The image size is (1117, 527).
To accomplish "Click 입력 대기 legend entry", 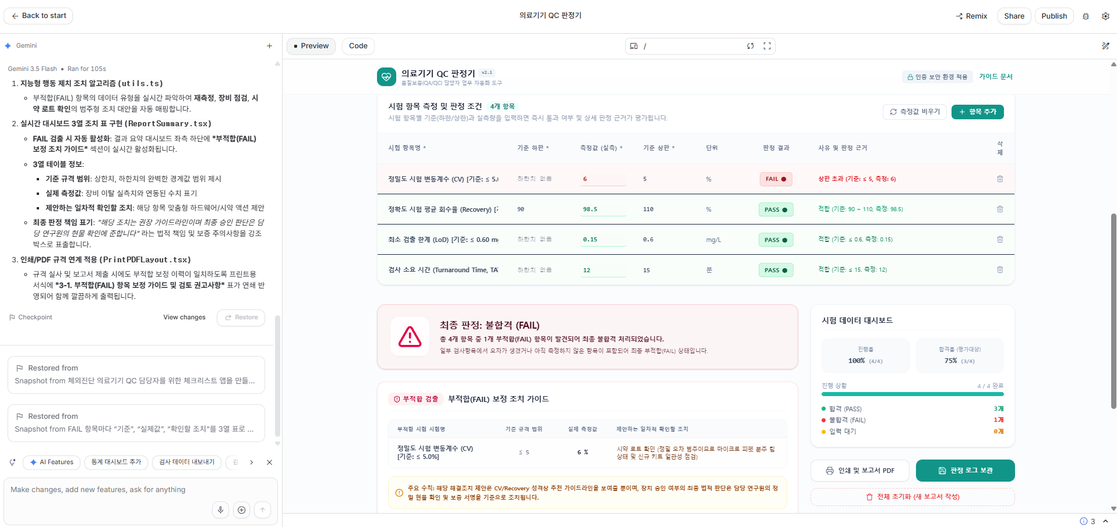I will [x=839, y=432].
